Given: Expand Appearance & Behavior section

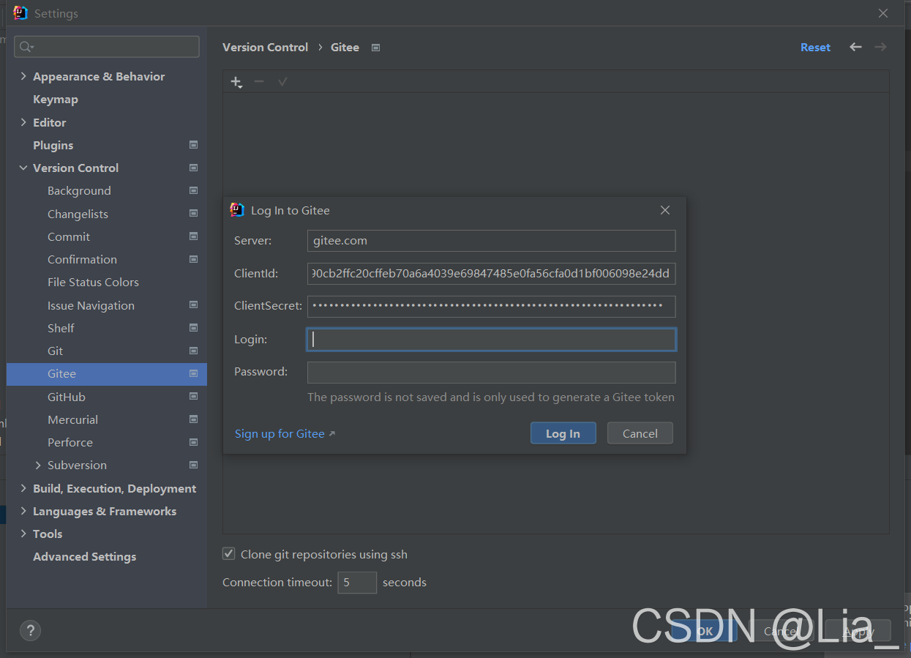Looking at the screenshot, I should pos(23,76).
